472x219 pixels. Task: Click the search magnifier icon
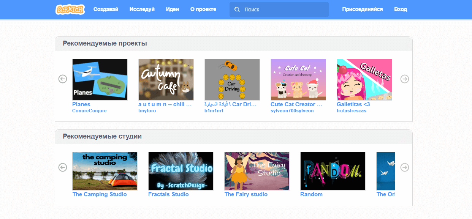pos(237,9)
